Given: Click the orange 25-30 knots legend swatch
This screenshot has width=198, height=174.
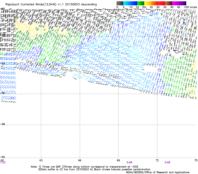Looking at the screenshot, I should pos(155,3).
